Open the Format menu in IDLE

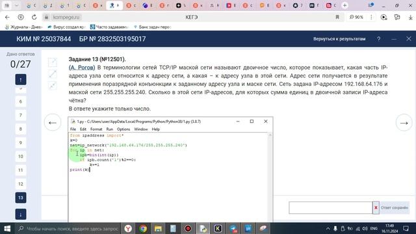point(96,129)
